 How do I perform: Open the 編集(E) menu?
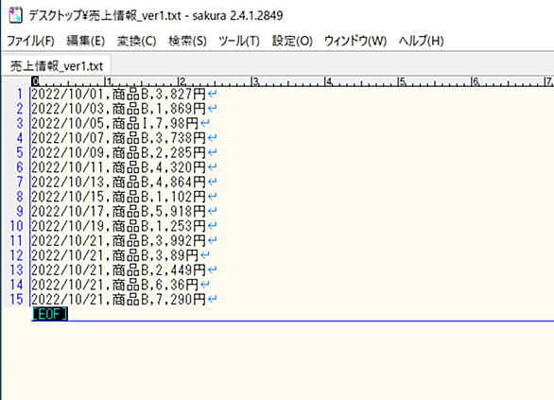point(85,41)
